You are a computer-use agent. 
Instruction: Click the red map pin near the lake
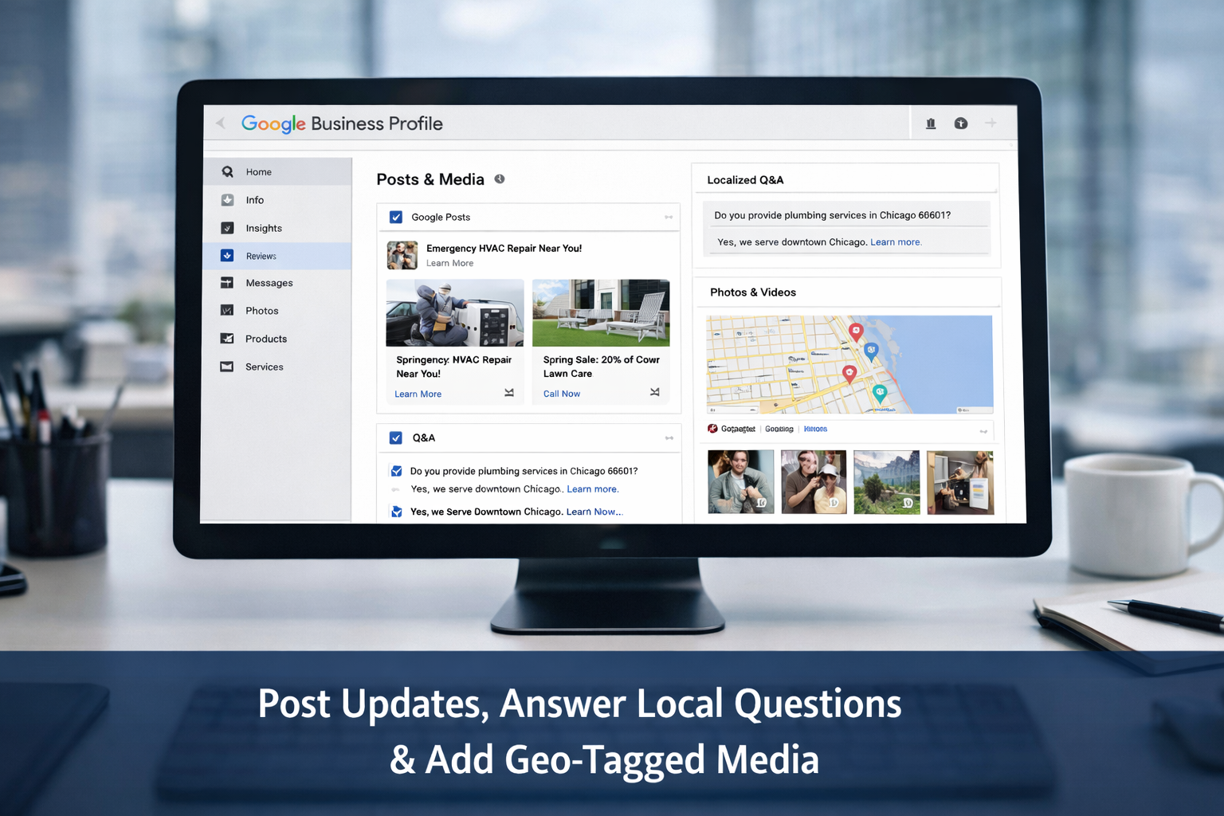click(x=856, y=331)
